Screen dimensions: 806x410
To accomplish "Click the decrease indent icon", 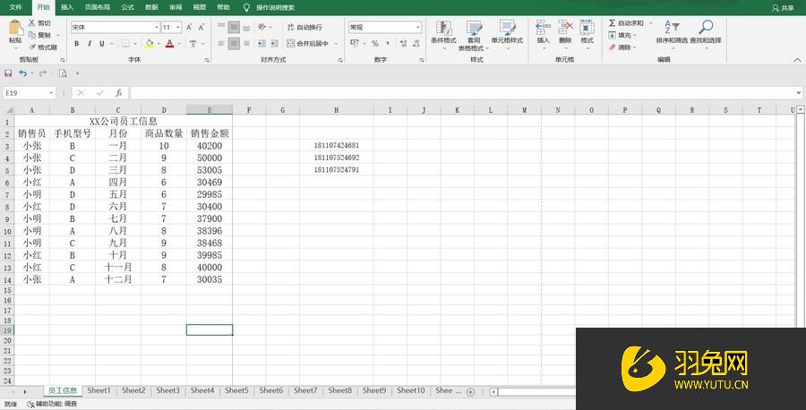I will 262,44.
